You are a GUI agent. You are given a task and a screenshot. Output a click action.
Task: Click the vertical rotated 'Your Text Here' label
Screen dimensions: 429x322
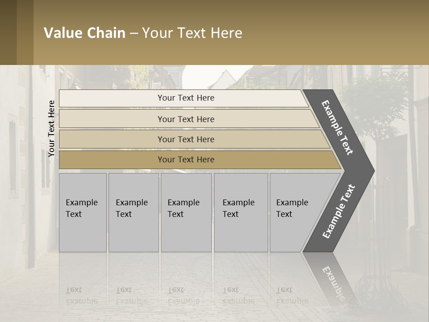[51, 128]
